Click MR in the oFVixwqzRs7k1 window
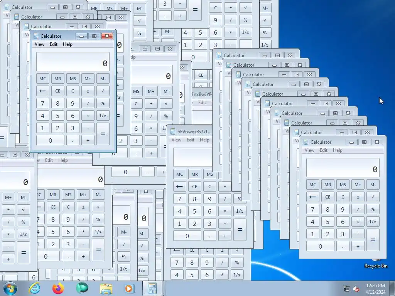The height and width of the screenshot is (296, 395). coord(195,174)
